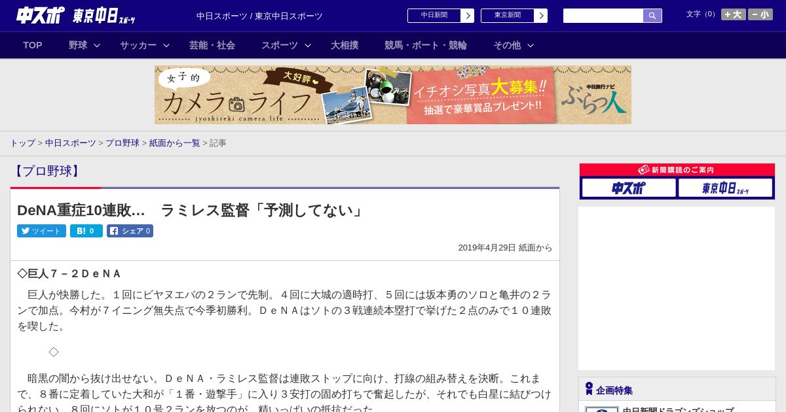Increase font size with 大 button
This screenshot has height=412, width=786.
pos(734,14)
